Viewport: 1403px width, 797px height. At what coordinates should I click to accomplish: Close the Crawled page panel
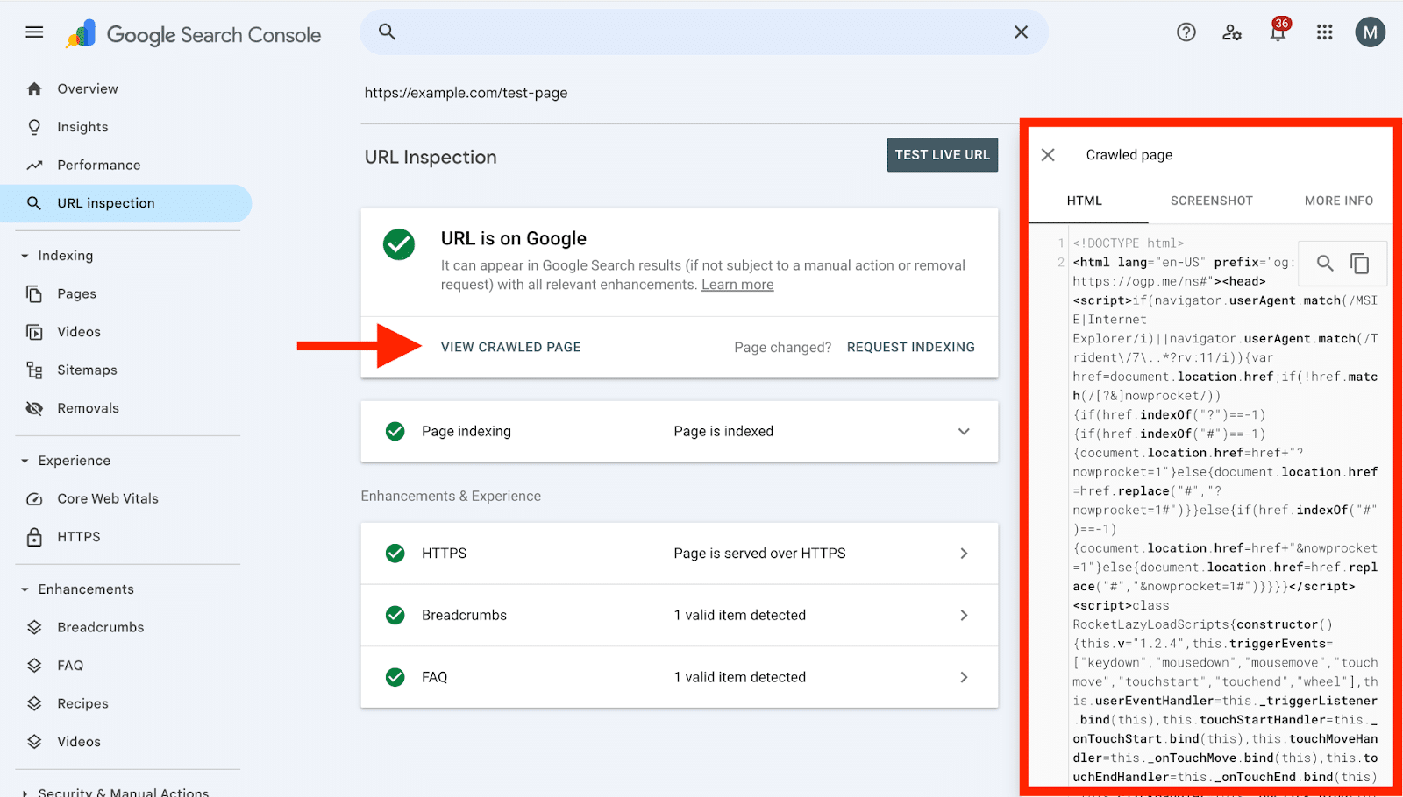[x=1048, y=155]
